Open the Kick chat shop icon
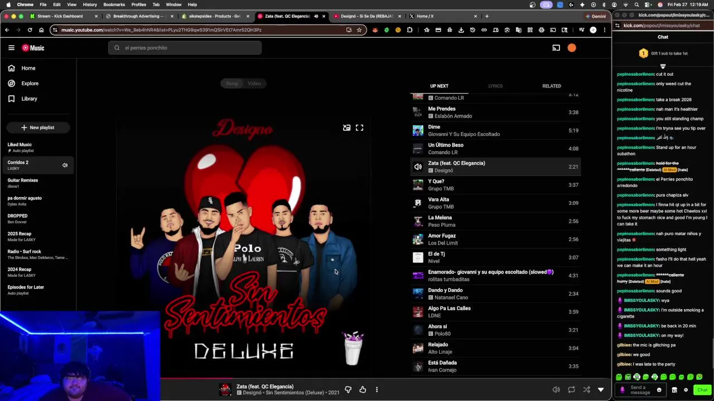The image size is (714, 401). (674, 390)
